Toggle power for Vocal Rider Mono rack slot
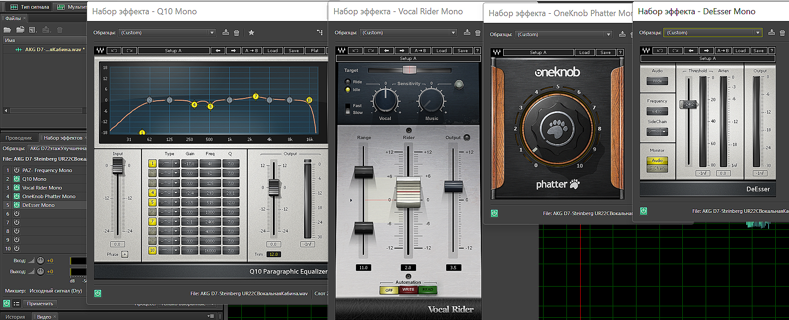 (x=16, y=188)
